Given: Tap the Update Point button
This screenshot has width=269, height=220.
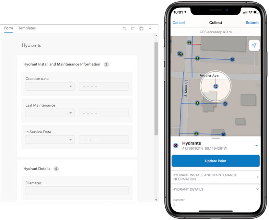Looking at the screenshot, I should tap(216, 161).
